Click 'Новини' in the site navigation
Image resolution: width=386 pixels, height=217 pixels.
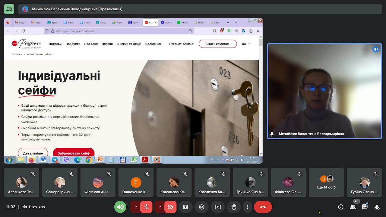tap(107, 44)
